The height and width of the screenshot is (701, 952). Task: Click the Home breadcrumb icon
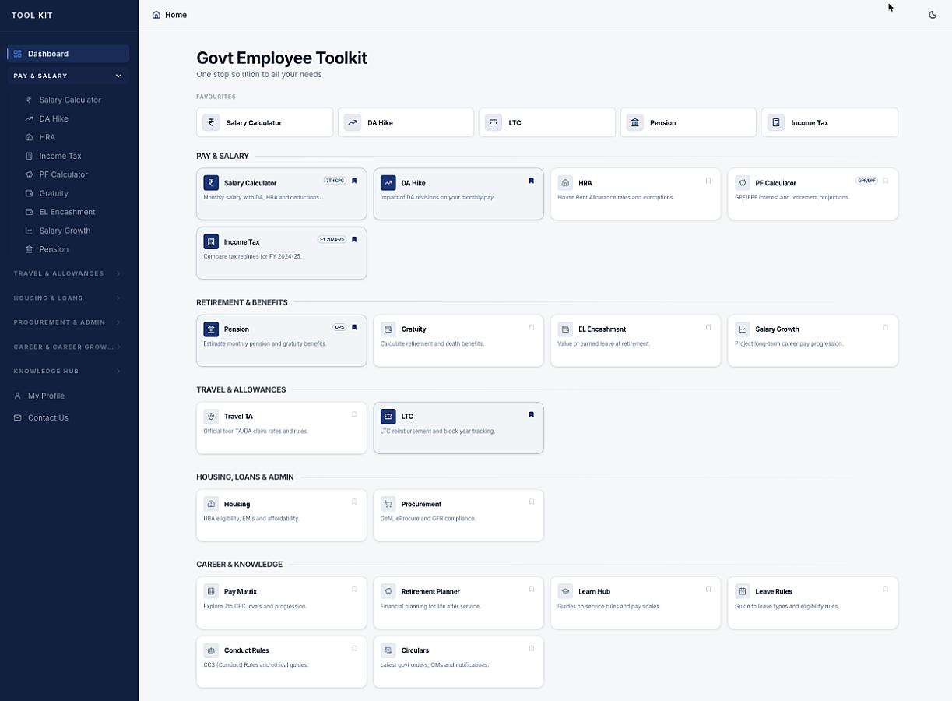click(156, 15)
